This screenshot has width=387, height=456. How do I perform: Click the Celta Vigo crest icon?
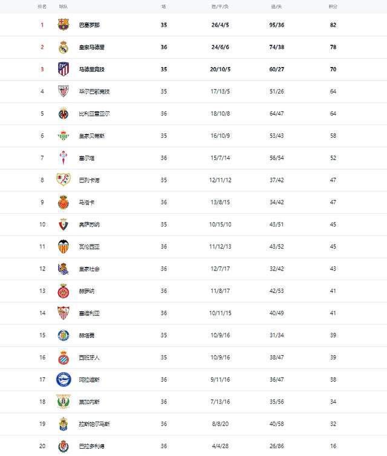click(63, 158)
